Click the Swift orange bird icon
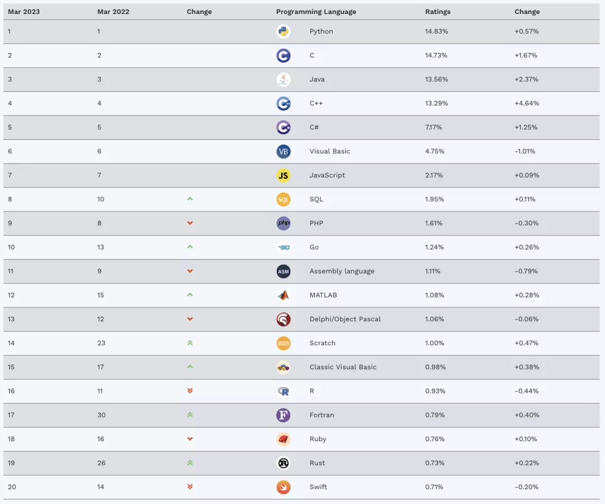605x504 pixels. tap(283, 487)
